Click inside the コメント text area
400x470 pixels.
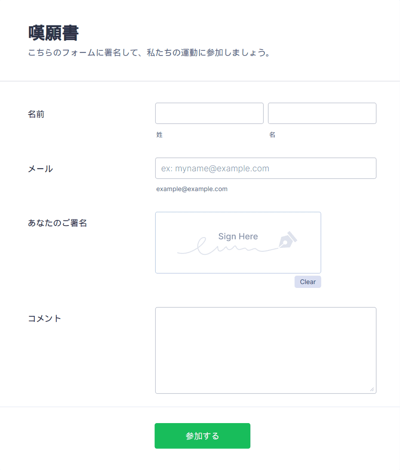(266, 350)
